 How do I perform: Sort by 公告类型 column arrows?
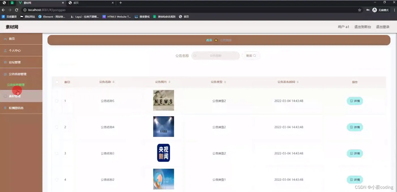[x=225, y=82]
